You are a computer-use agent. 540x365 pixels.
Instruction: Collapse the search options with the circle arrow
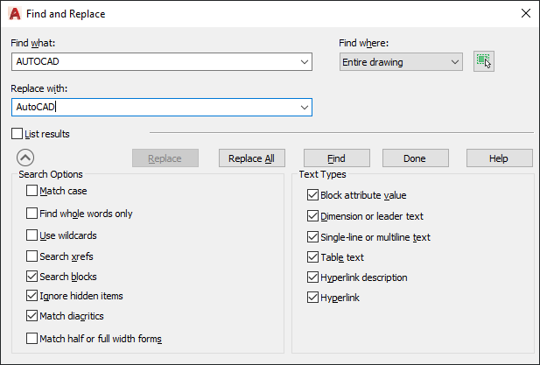(25, 158)
